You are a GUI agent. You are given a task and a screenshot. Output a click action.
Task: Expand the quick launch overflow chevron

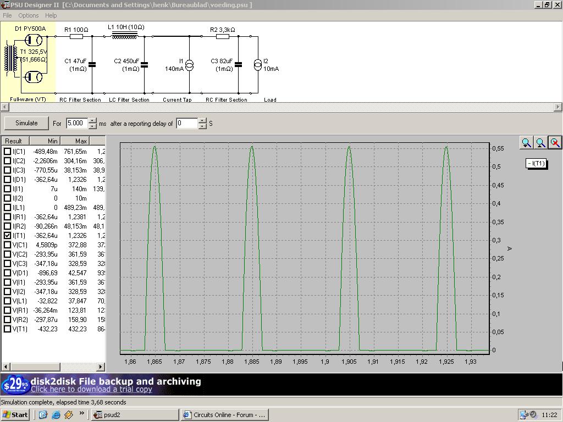click(x=81, y=414)
